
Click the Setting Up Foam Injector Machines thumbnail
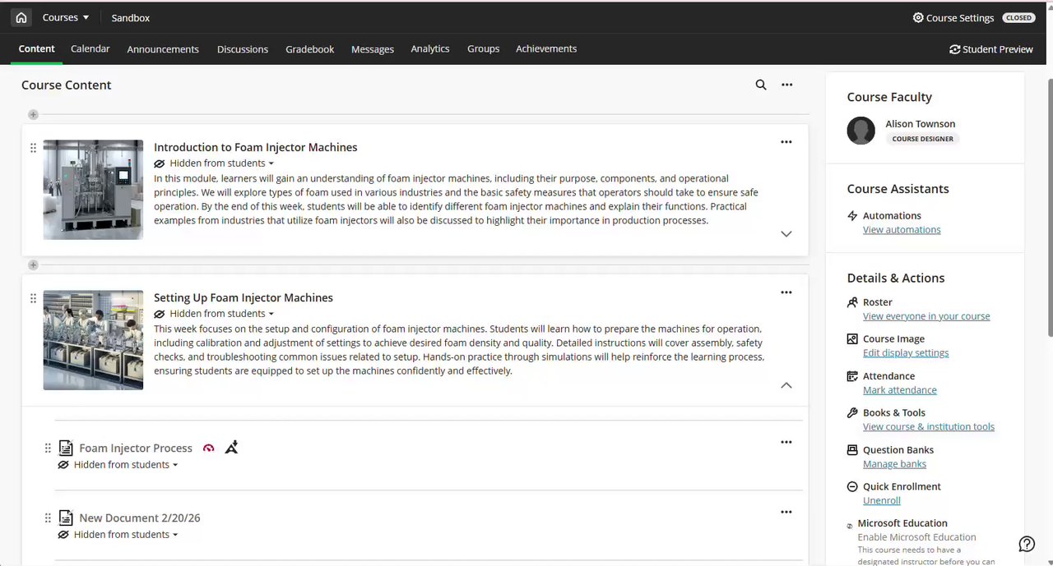[93, 340]
